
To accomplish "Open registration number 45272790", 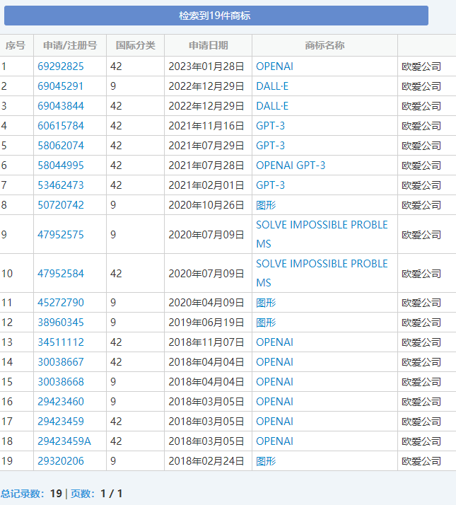I will (x=61, y=303).
